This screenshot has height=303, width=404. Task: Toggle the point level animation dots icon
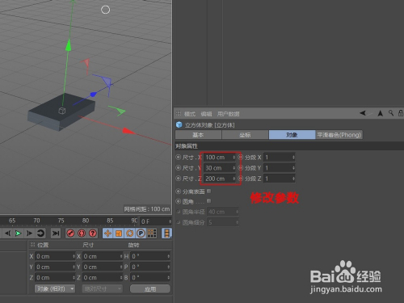click(152, 234)
